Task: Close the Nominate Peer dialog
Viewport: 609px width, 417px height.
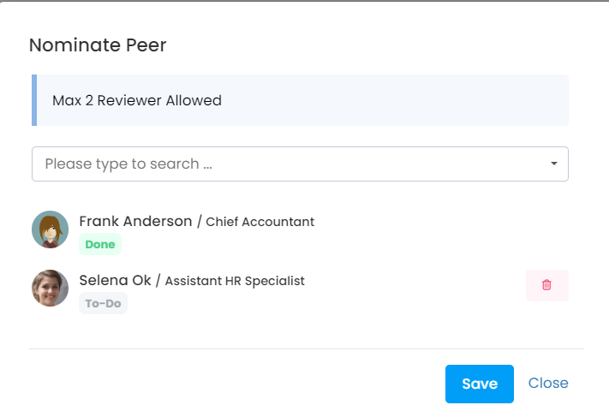Action: click(548, 383)
